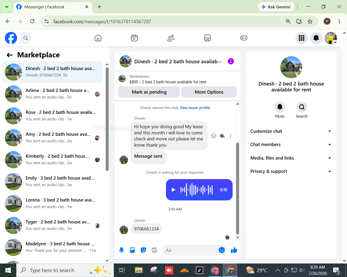Open Lorena conversation
Image resolution: width=347 pixels, height=277 pixels.
[52, 203]
